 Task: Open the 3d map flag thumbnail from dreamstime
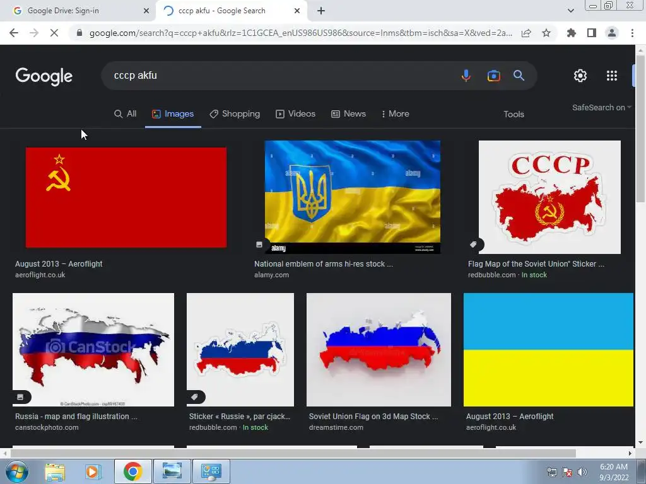click(x=379, y=350)
